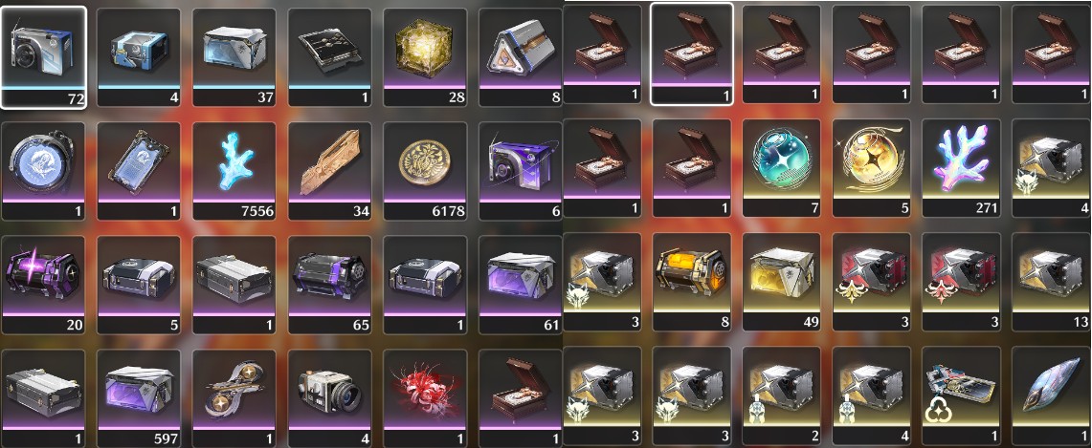Click the round silver medallion item

point(43,172)
